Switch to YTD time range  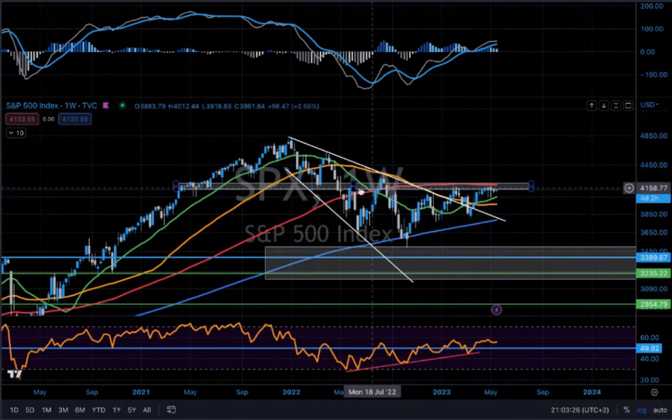(x=99, y=410)
